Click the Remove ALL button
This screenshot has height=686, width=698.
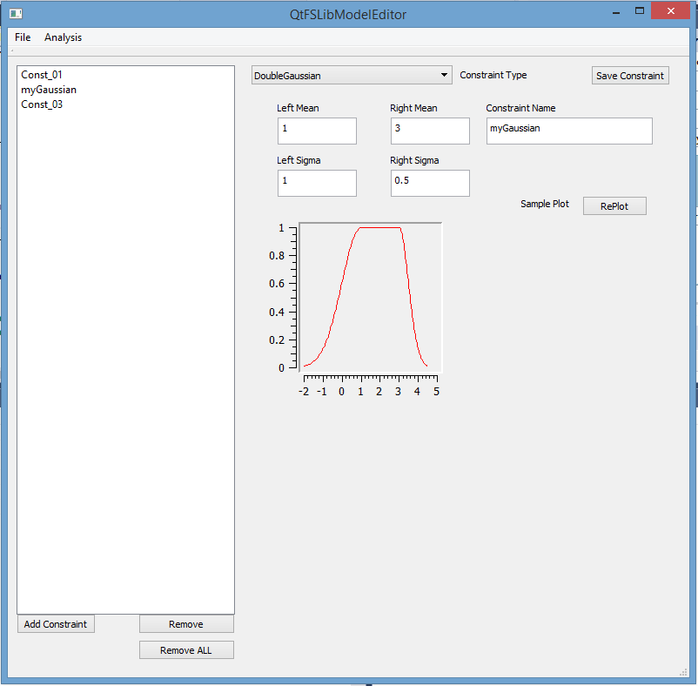[x=186, y=650]
